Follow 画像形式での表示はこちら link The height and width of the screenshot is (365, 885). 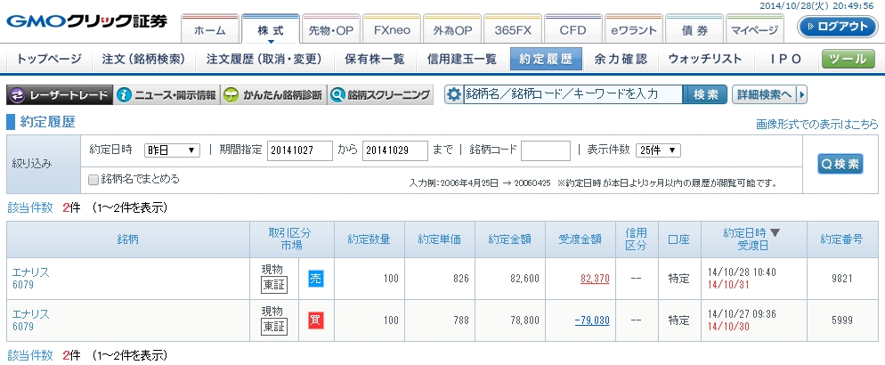click(816, 124)
